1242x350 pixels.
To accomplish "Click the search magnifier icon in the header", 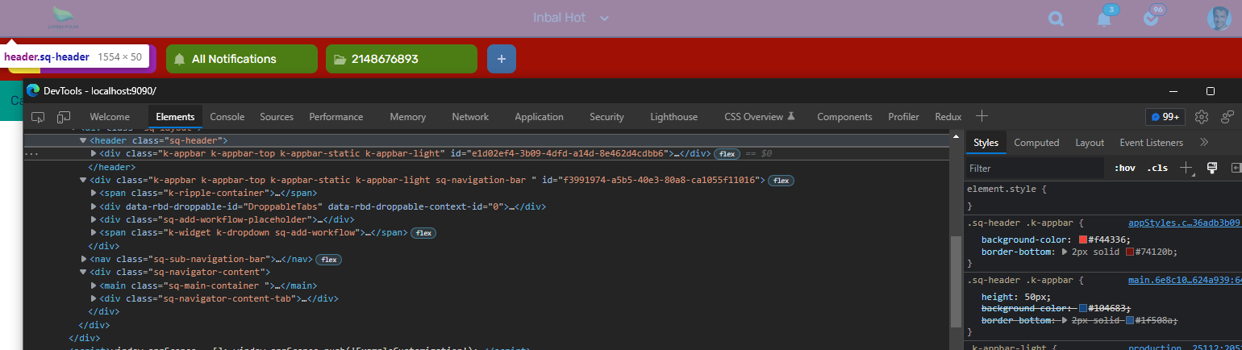I will click(x=1057, y=19).
